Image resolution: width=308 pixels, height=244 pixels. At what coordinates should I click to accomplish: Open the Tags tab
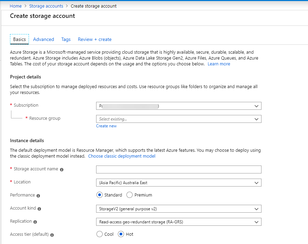(x=66, y=40)
